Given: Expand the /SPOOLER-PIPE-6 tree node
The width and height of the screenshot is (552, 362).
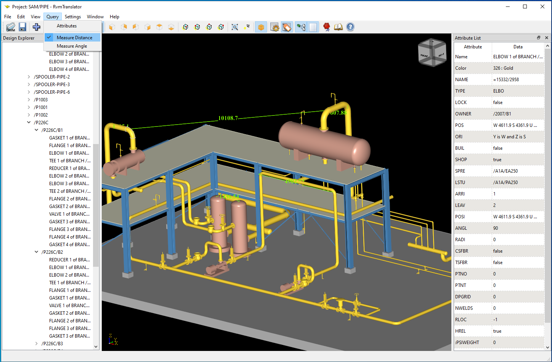Looking at the screenshot, I should click(29, 92).
